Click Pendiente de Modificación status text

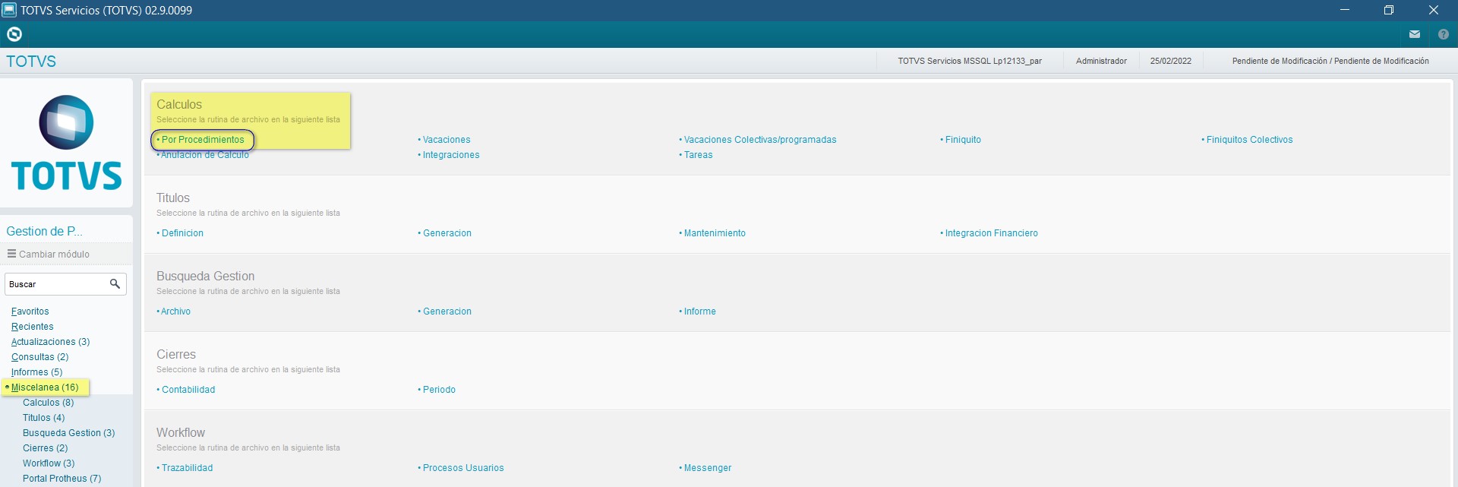tap(1330, 61)
